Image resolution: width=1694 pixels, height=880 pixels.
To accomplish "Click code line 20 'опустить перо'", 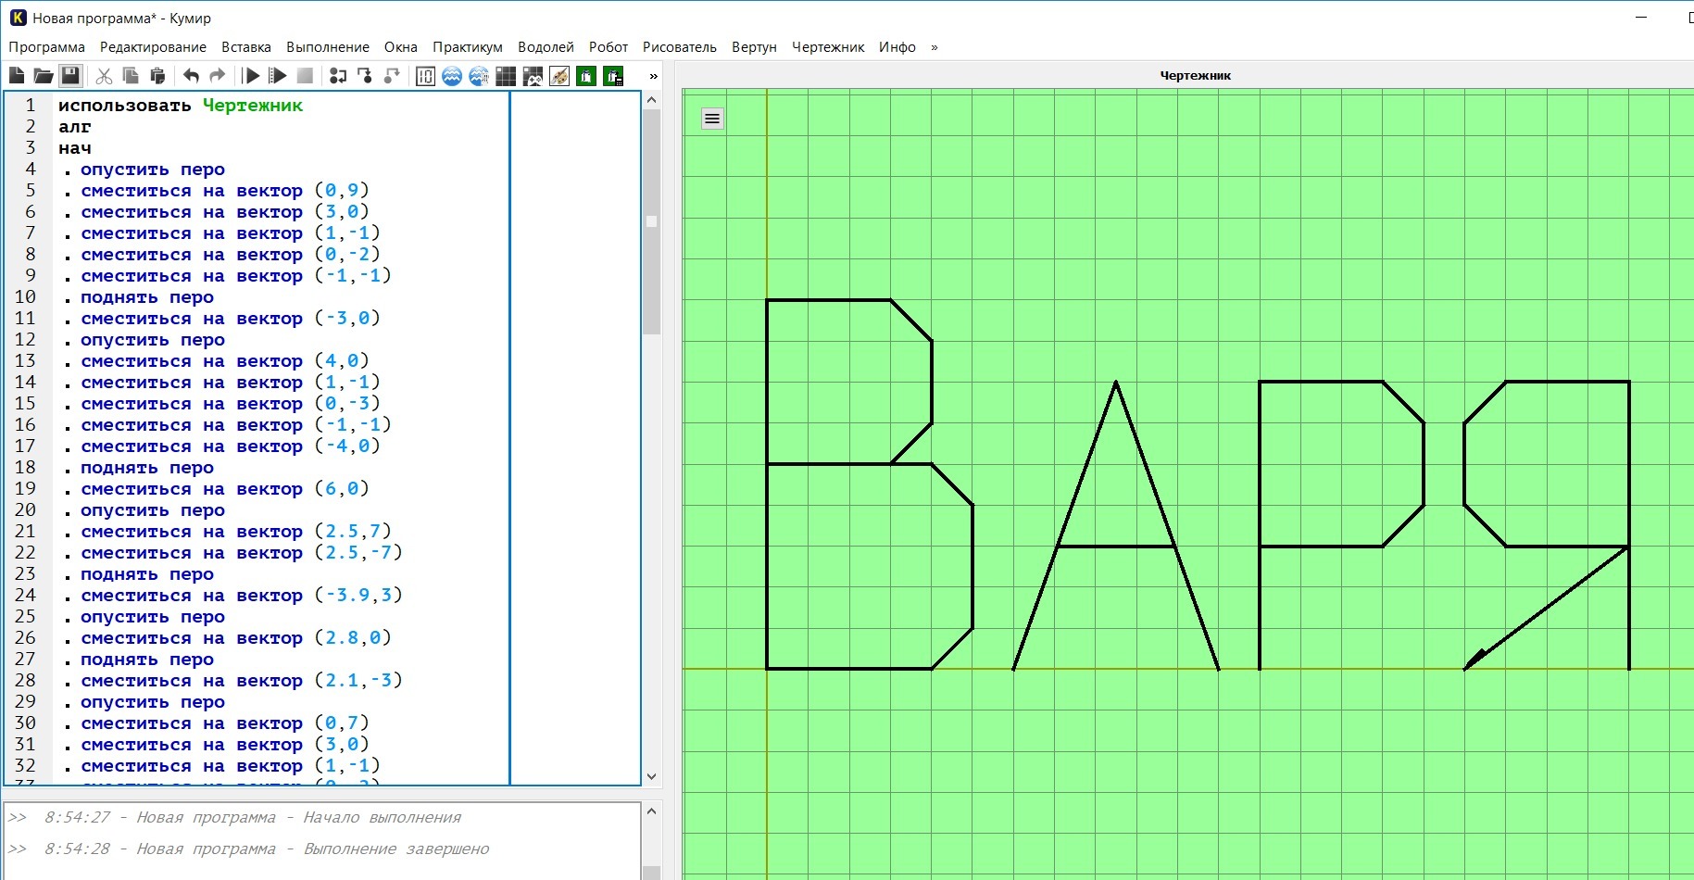I will 153,510.
